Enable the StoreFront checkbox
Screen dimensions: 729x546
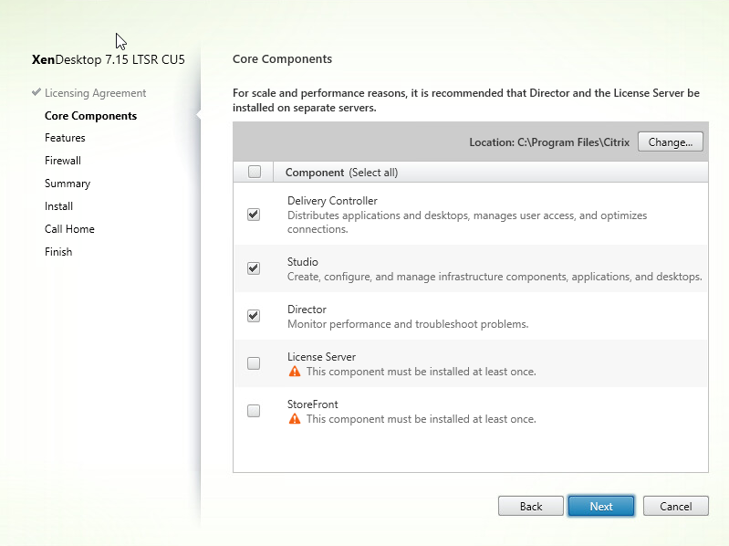[254, 411]
